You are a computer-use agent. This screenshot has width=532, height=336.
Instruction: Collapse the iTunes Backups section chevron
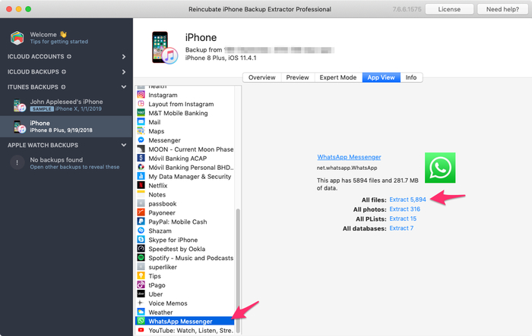(x=124, y=87)
